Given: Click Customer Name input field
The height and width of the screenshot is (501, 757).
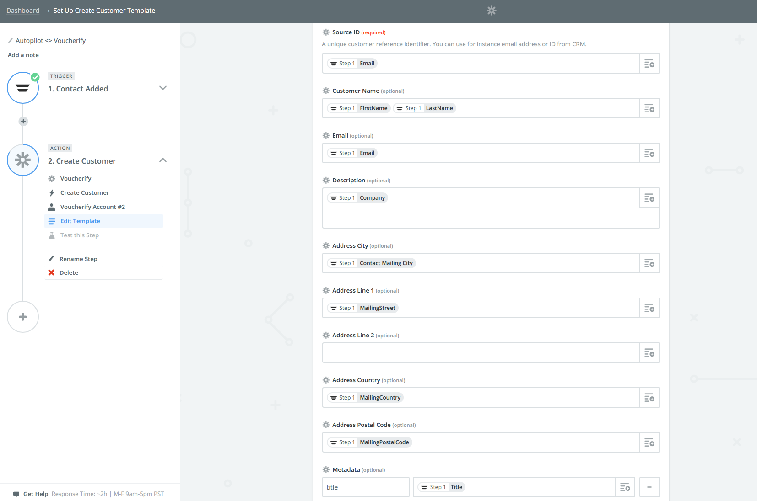Looking at the screenshot, I should pyautogui.click(x=481, y=108).
